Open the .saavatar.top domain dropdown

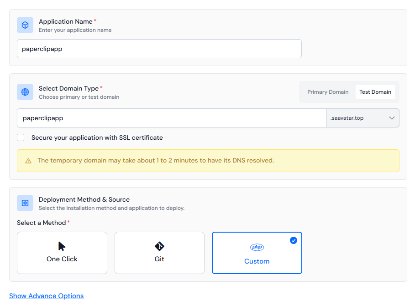click(362, 118)
